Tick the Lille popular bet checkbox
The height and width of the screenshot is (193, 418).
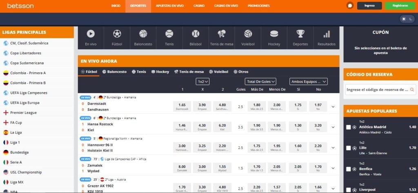(x=348, y=148)
